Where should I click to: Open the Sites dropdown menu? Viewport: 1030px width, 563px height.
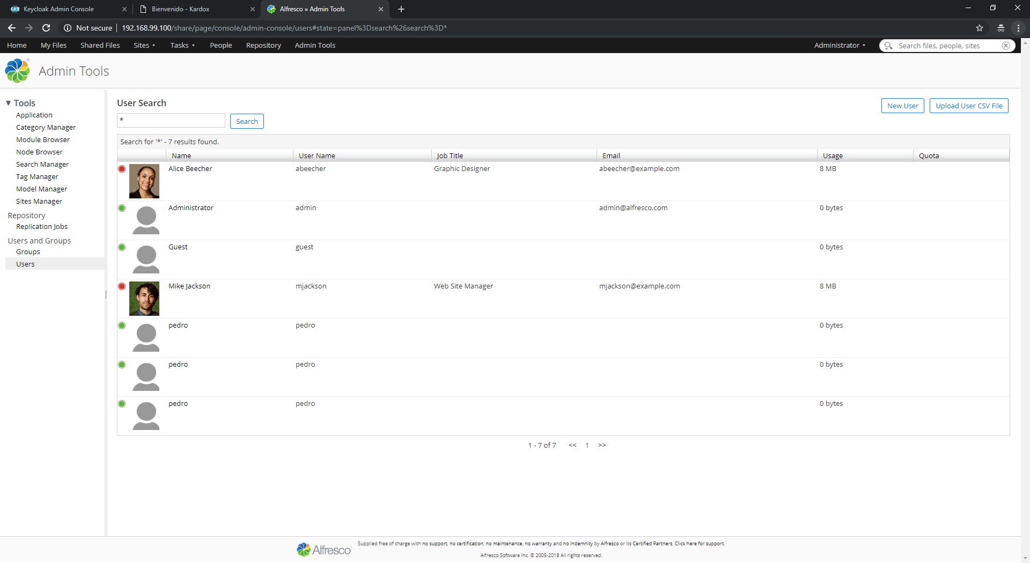pos(144,46)
